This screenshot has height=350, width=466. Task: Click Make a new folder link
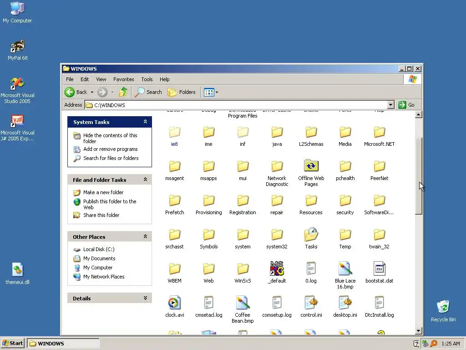103,192
